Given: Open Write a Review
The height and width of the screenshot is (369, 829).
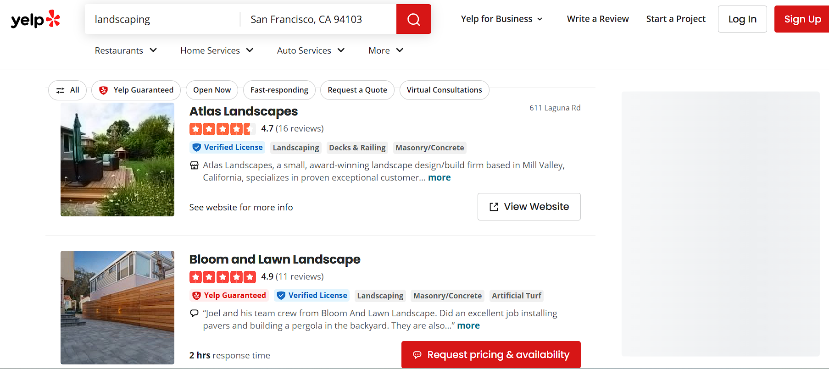Looking at the screenshot, I should click(598, 19).
